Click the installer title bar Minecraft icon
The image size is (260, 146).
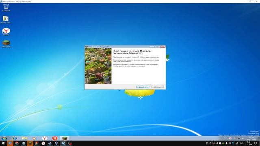coord(86,47)
